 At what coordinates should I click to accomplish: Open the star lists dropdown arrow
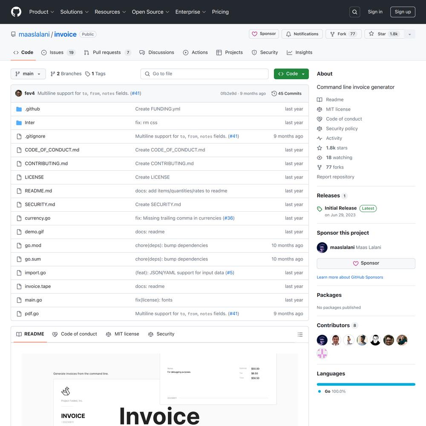[409, 34]
